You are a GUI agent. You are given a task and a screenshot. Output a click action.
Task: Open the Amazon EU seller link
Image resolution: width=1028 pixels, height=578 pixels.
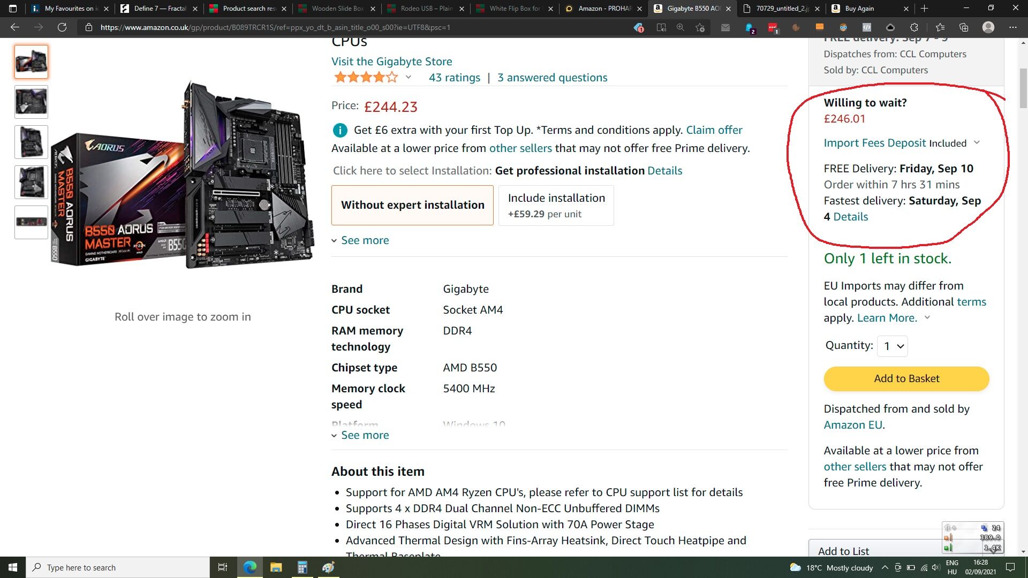pos(853,425)
